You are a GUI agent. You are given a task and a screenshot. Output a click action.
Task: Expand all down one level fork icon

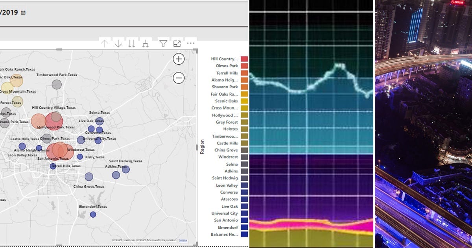[145, 44]
